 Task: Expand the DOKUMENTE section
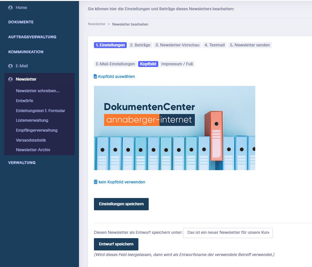(x=21, y=22)
